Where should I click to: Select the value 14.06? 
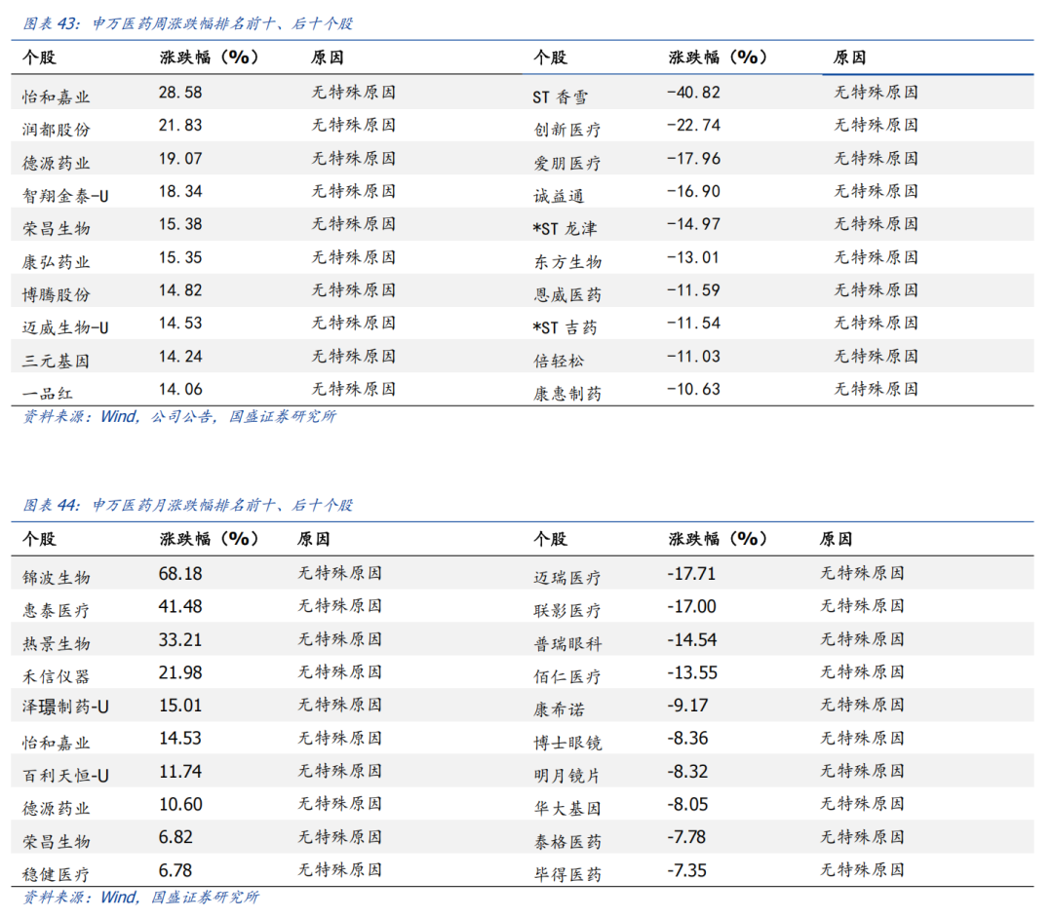[180, 390]
